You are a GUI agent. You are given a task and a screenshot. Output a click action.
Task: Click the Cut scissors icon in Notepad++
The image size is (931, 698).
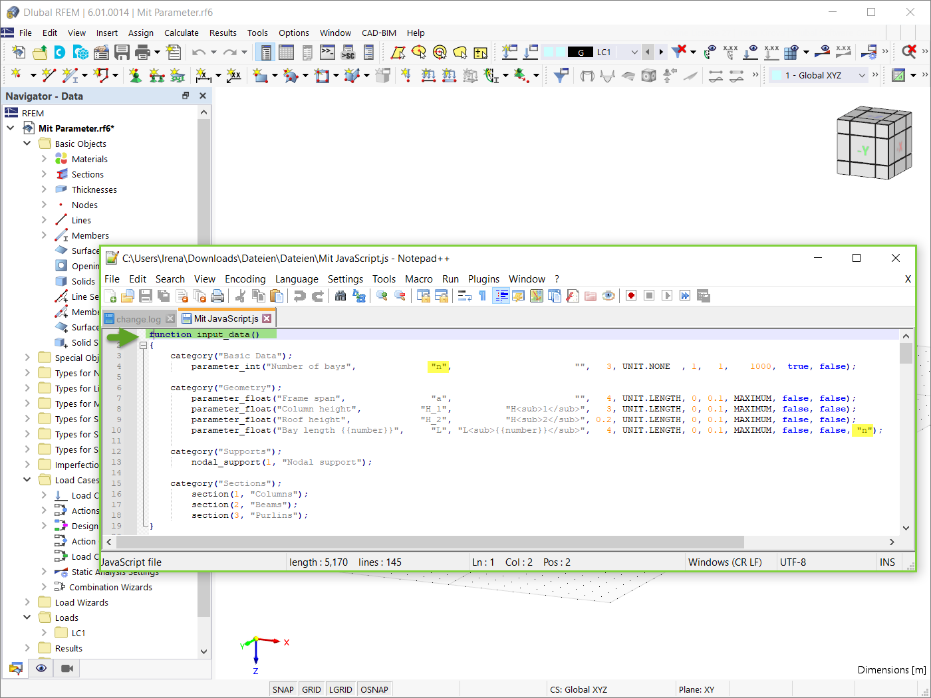[241, 296]
